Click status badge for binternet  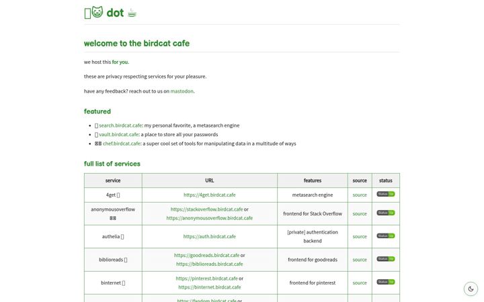tap(386, 282)
